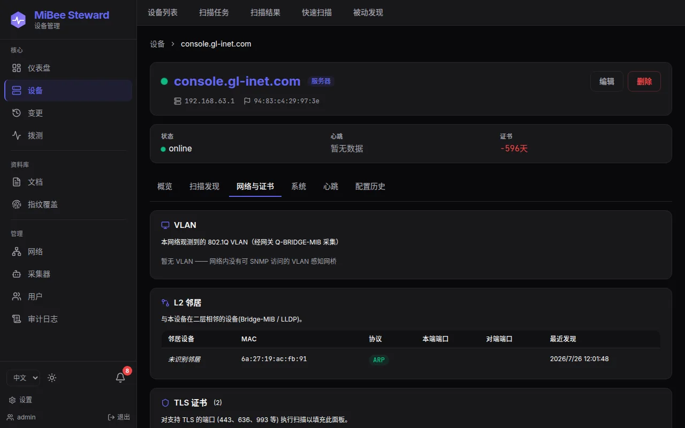Click the breadcrumb chevron separator
685x428 pixels.
173,44
